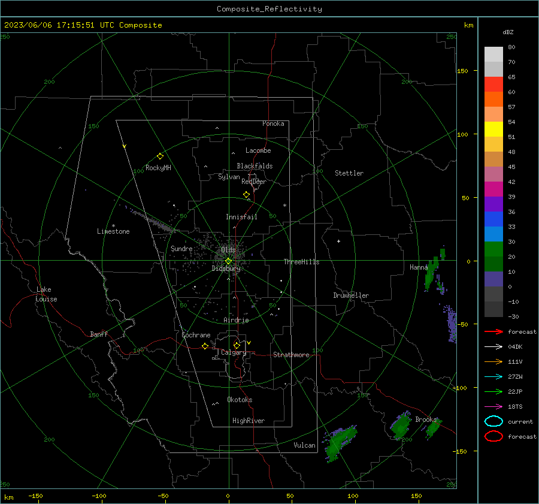Image resolution: width=539 pixels, height=504 pixels.
Task: Click the Composite_Reflectivity title
Action: point(269,9)
